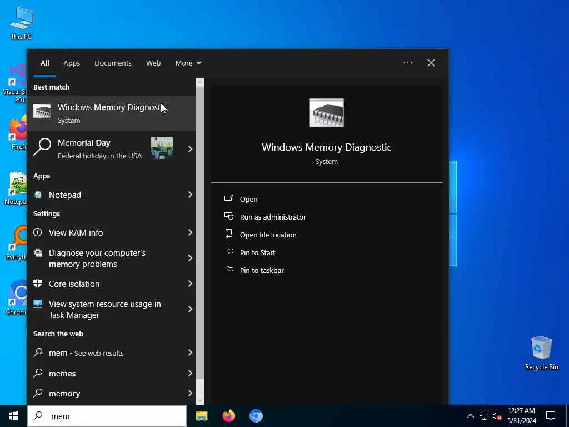Click the Memorial Day thumbnail image

[162, 148]
